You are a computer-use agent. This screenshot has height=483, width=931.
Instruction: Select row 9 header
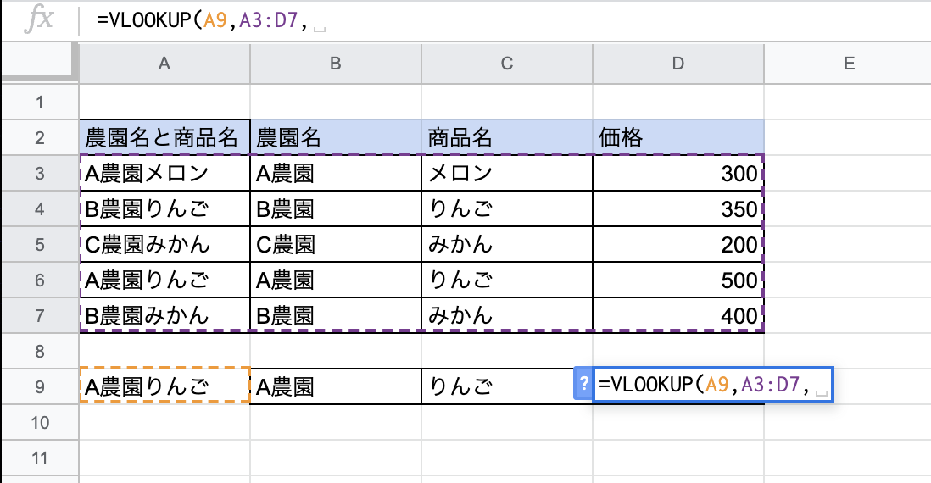[40, 387]
